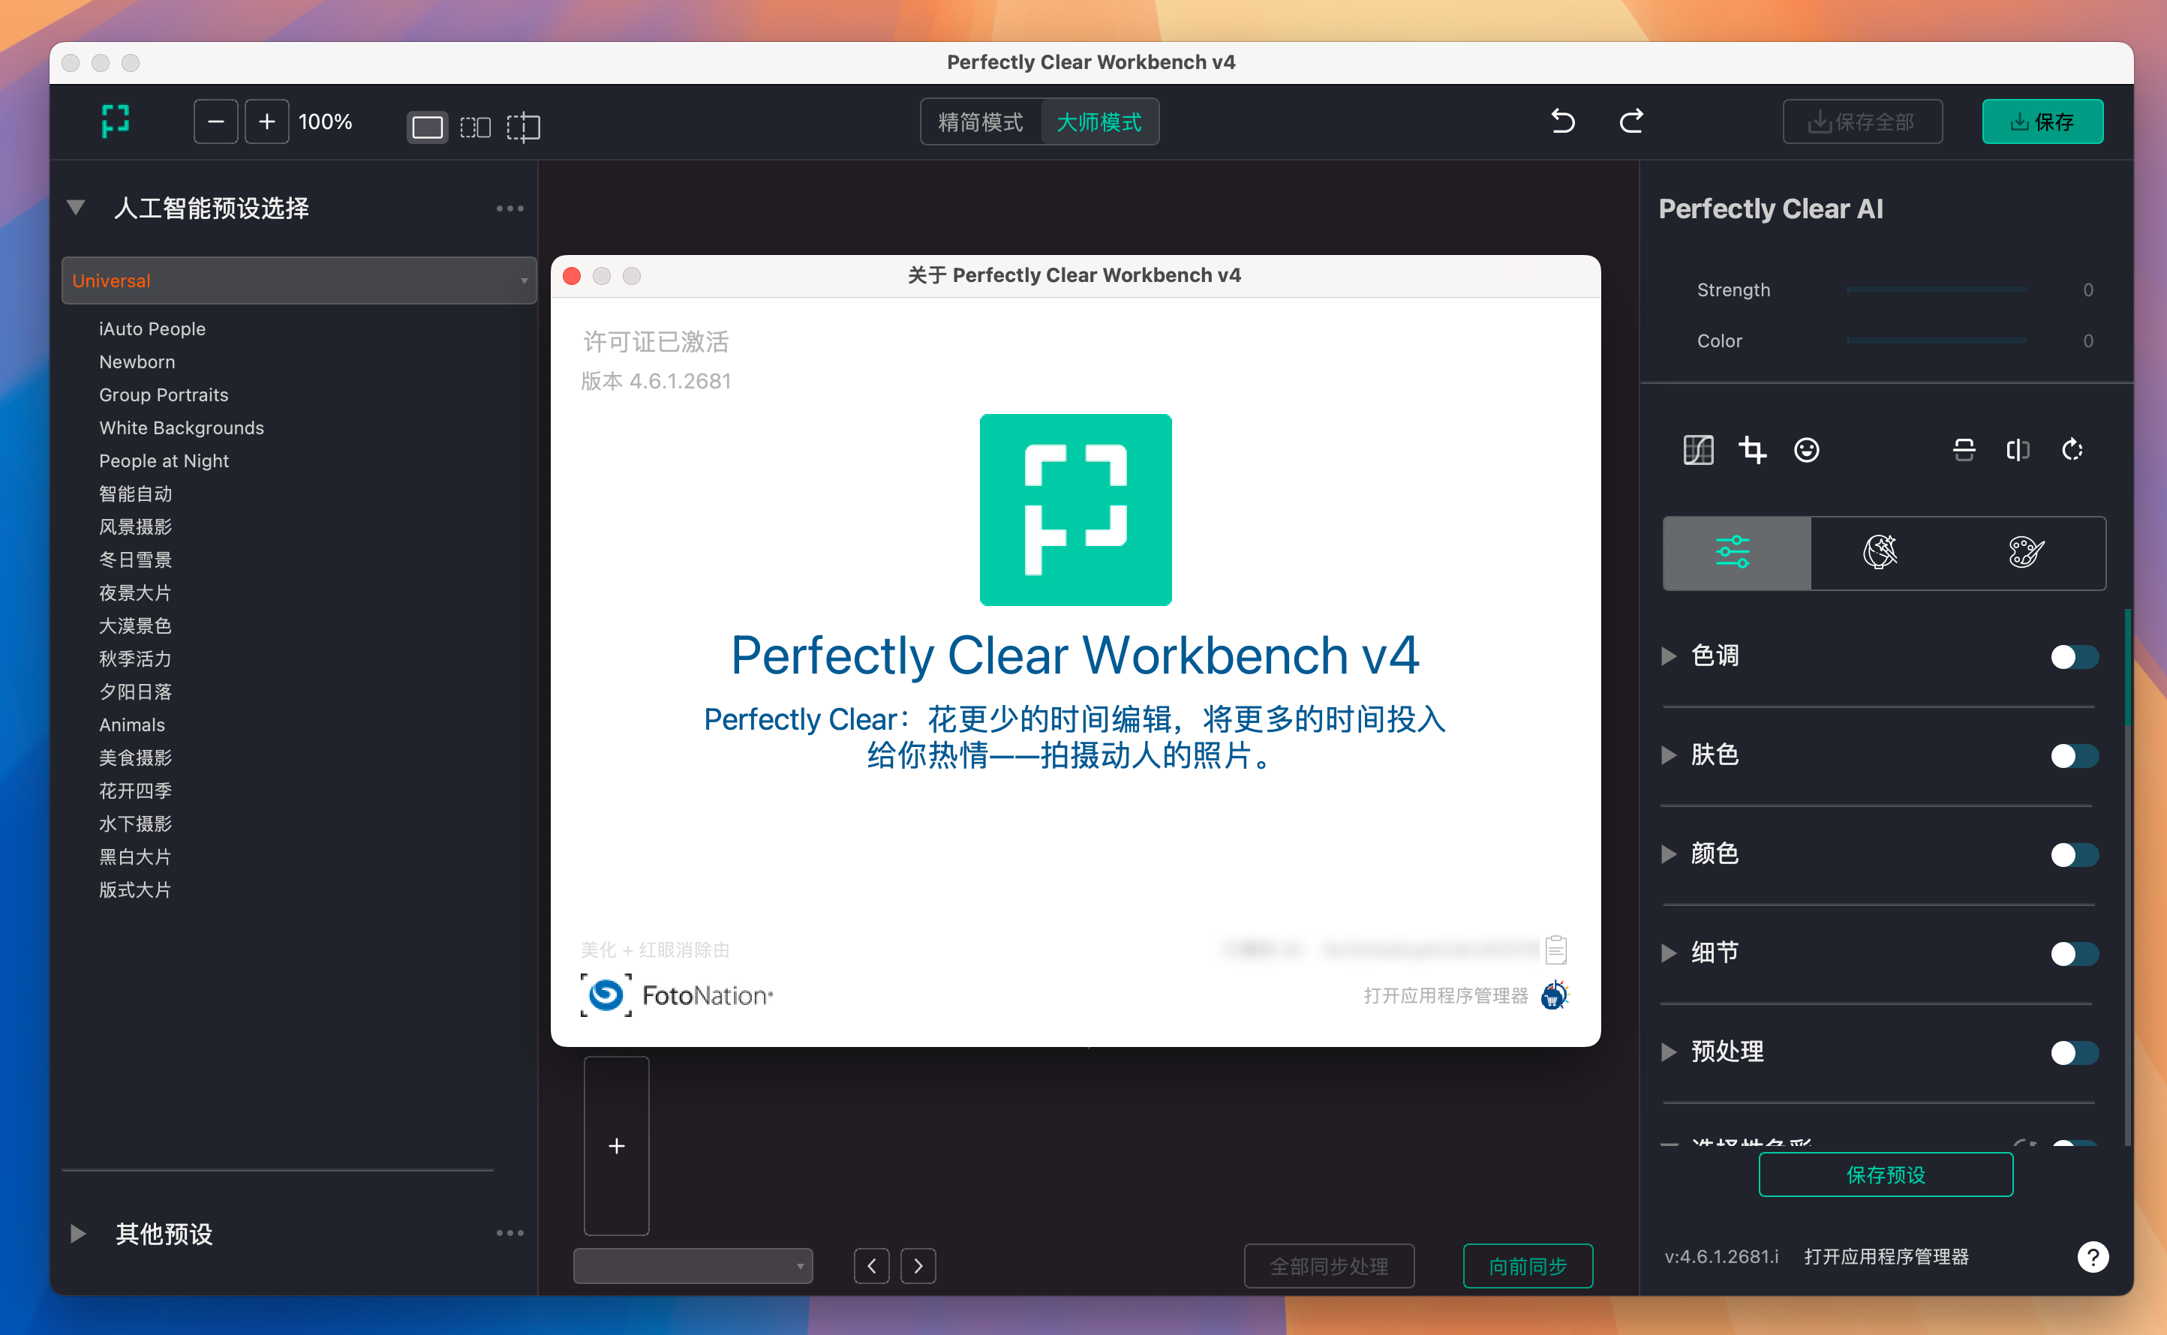Viewport: 2167px width, 1335px height.
Task: Click the split-view comparison icon
Action: point(475,122)
